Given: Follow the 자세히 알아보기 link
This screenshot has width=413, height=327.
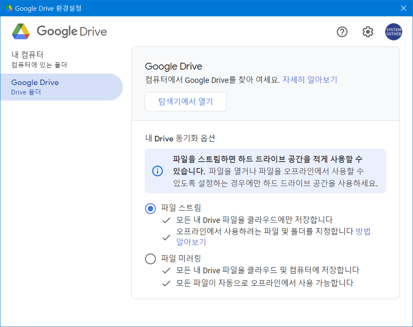Looking at the screenshot, I should [310, 79].
